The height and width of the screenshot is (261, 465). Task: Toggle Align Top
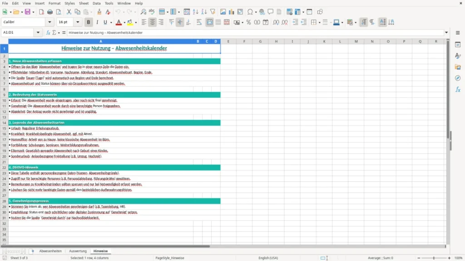(x=171, y=22)
